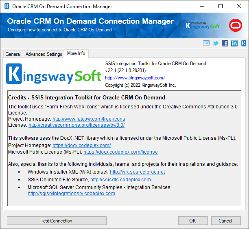249x229 pixels.
Task: Click the Copyright (c) 2022 KingswaySoft Inc. text
Action: 140,85
